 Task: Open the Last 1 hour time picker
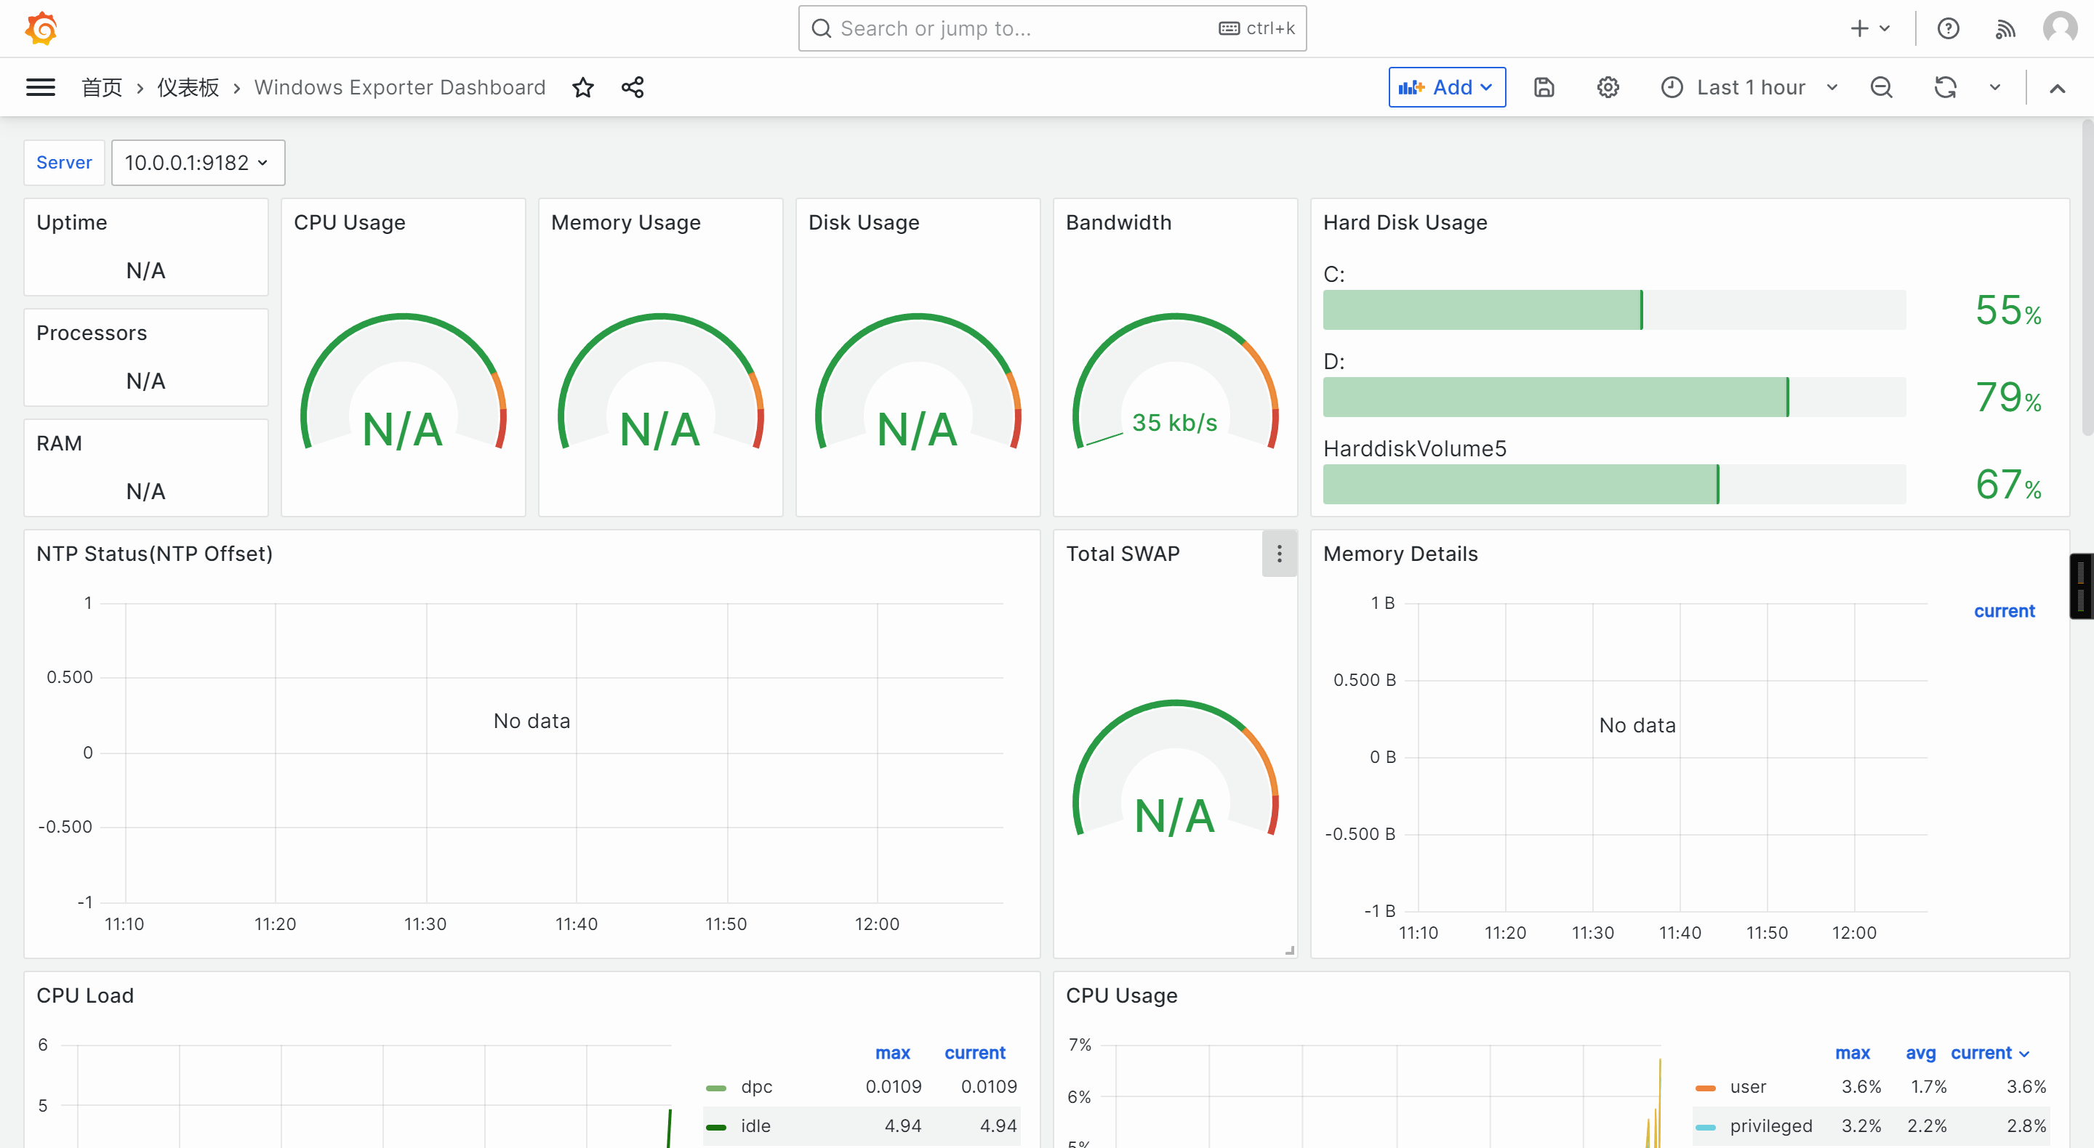click(1749, 87)
